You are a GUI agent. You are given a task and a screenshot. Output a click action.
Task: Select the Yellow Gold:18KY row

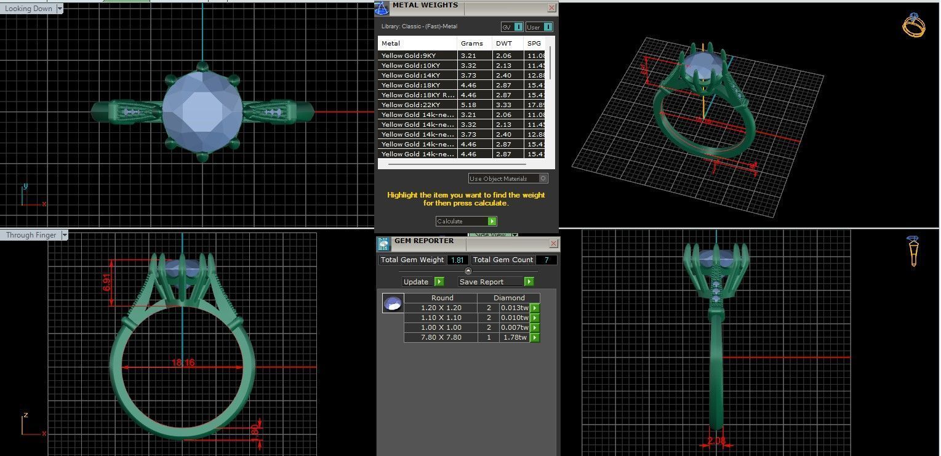click(x=463, y=85)
